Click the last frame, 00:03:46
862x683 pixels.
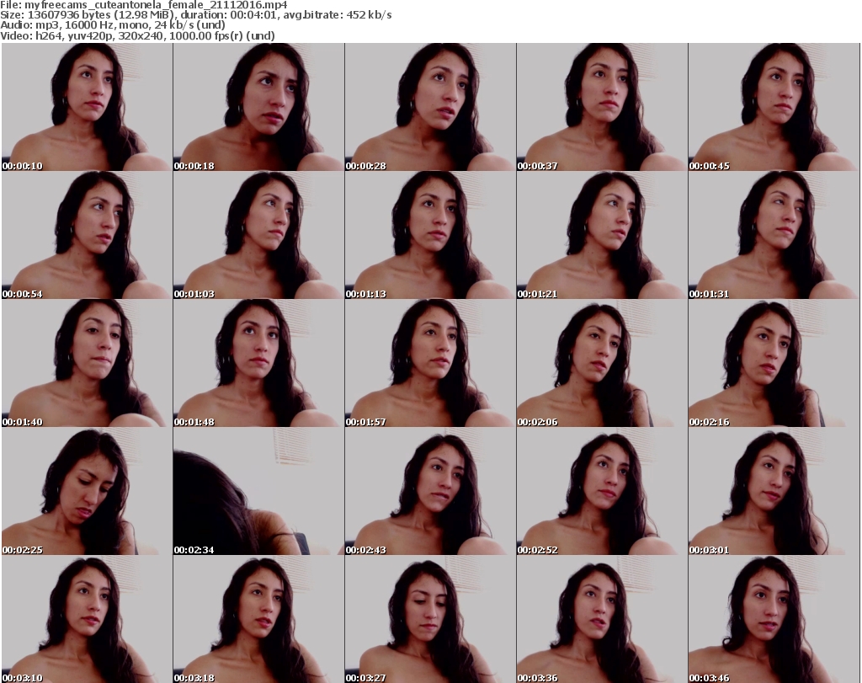[773, 620]
